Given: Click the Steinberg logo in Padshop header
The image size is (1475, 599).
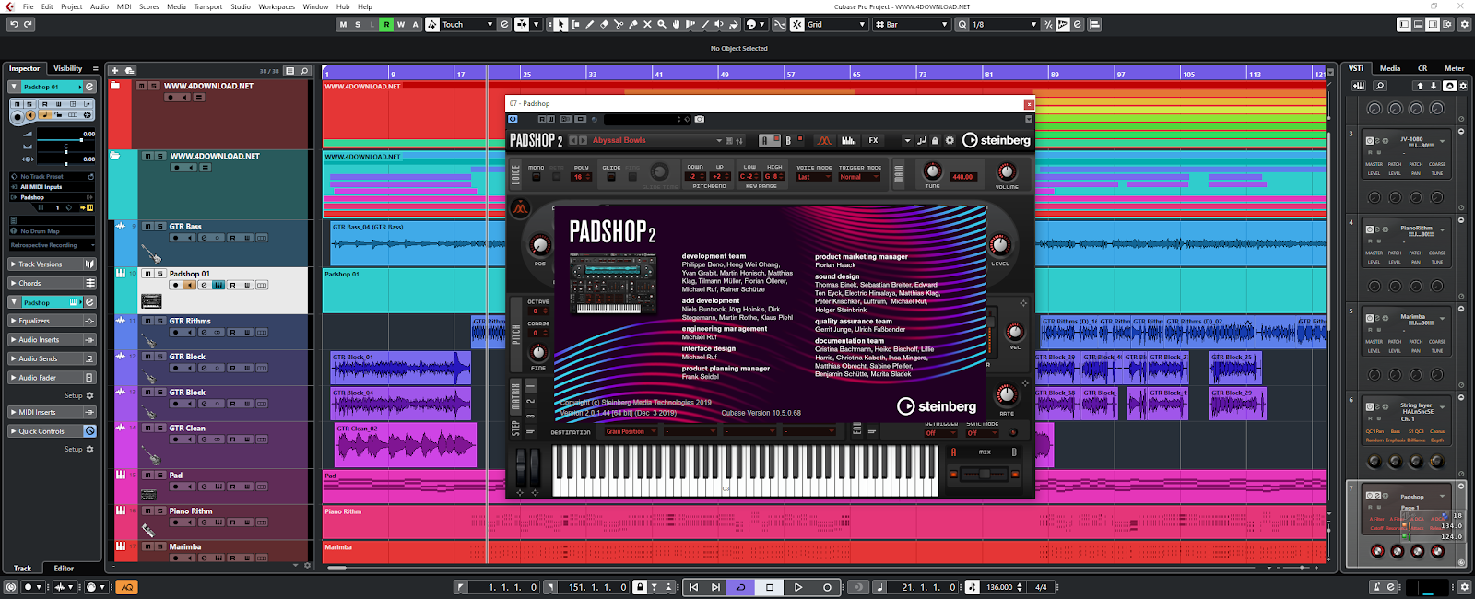Looking at the screenshot, I should pos(997,140).
